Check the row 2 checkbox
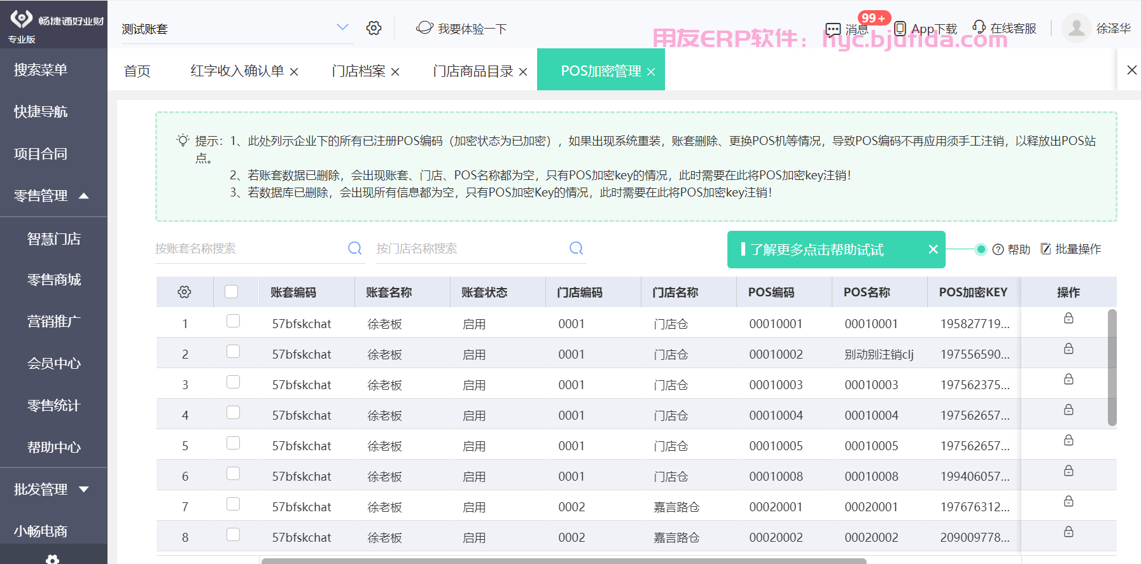The width and height of the screenshot is (1141, 564). click(x=233, y=351)
